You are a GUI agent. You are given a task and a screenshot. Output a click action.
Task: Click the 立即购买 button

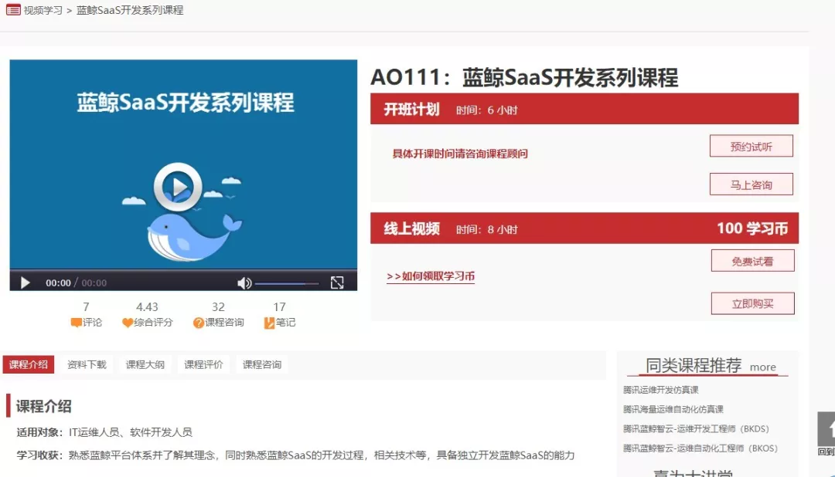(x=751, y=304)
